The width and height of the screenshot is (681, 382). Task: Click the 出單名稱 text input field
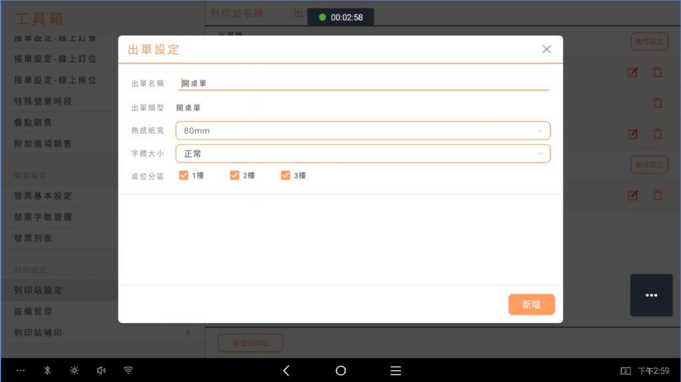[363, 84]
